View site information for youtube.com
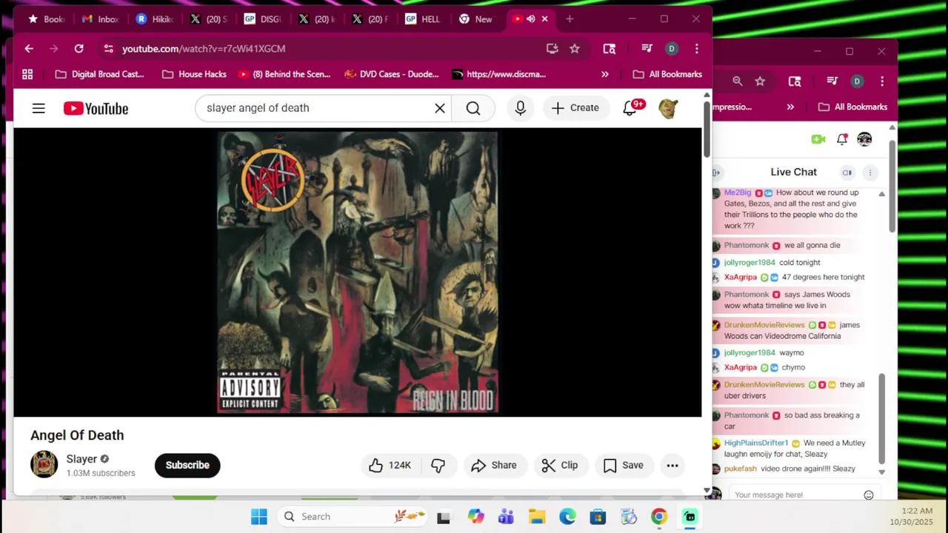This screenshot has height=533, width=948. (108, 48)
